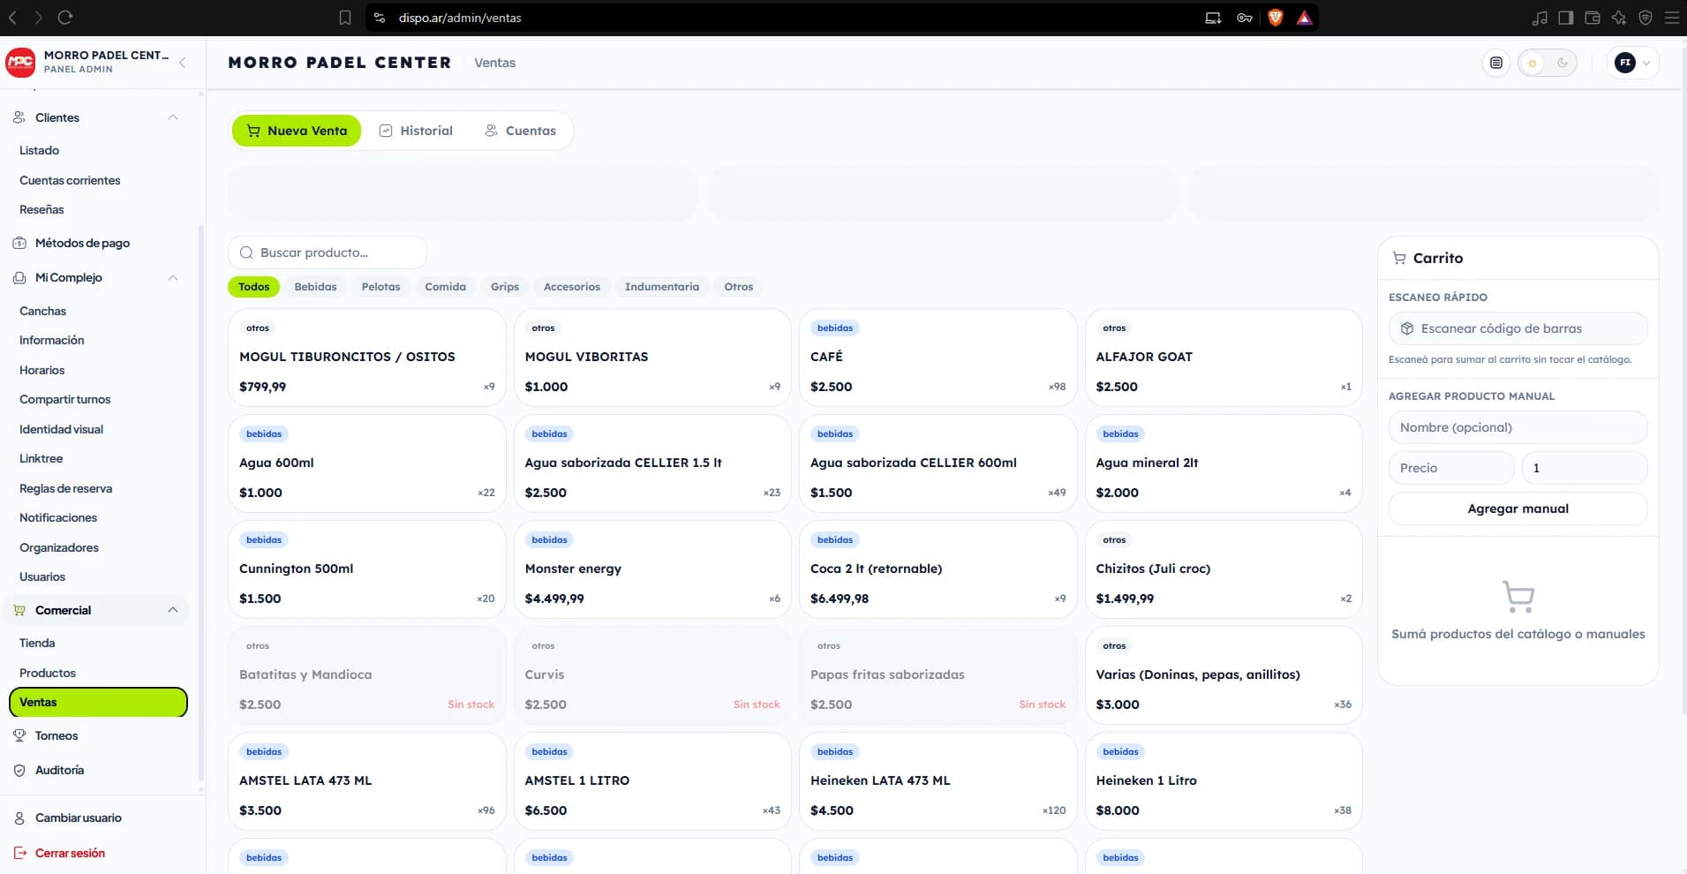Click the Cambiar usuario person icon
Screen dimensions: 1687x874
click(19, 817)
